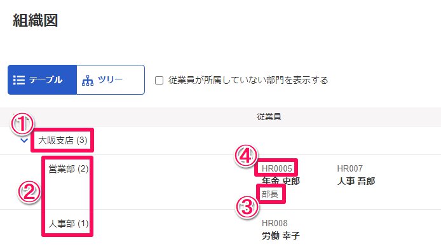The image size is (441, 251).
Task: Open employee 人事 吾郎
Action: pyautogui.click(x=356, y=181)
